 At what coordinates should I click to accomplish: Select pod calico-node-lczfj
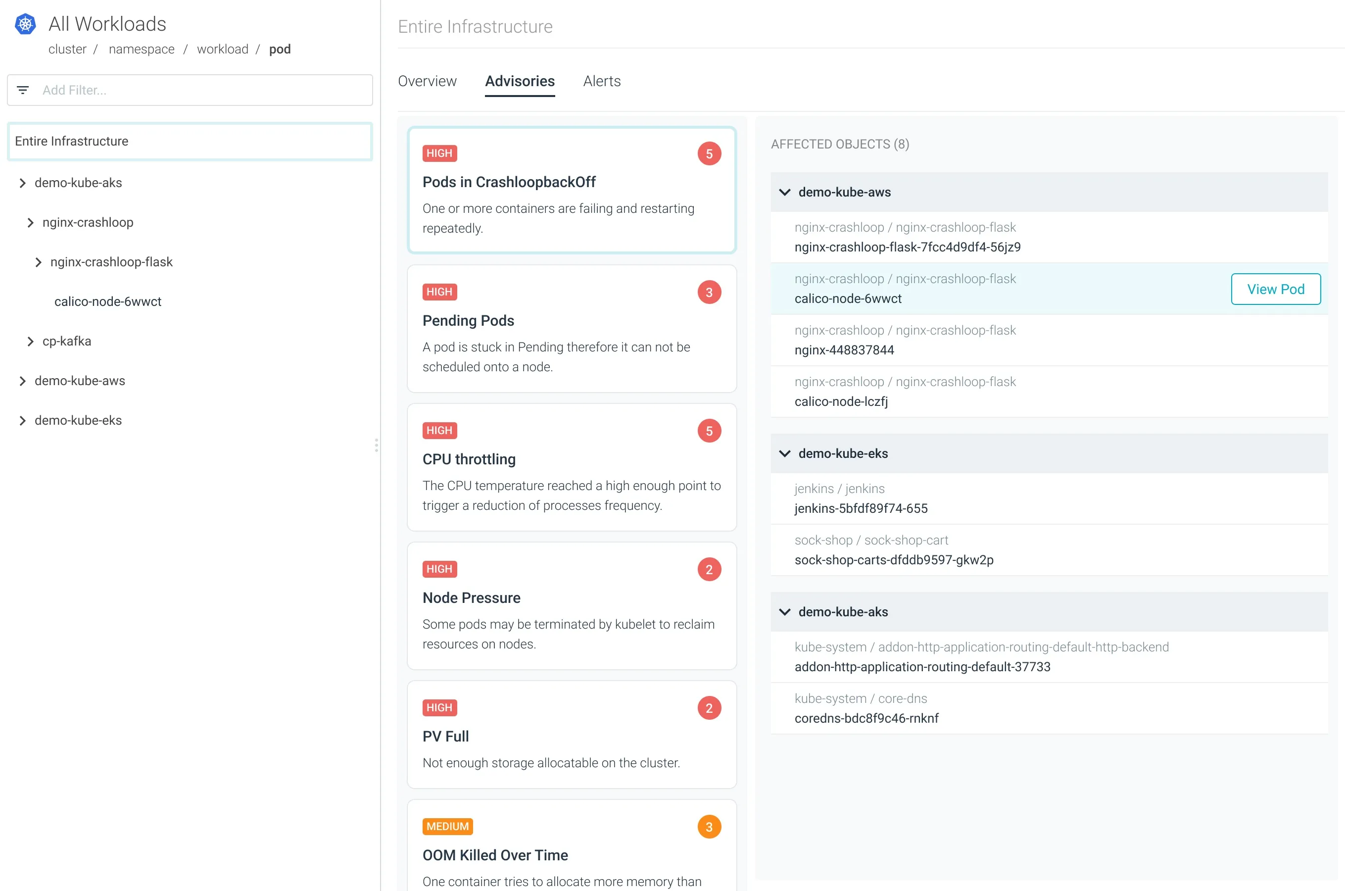coord(1049,392)
